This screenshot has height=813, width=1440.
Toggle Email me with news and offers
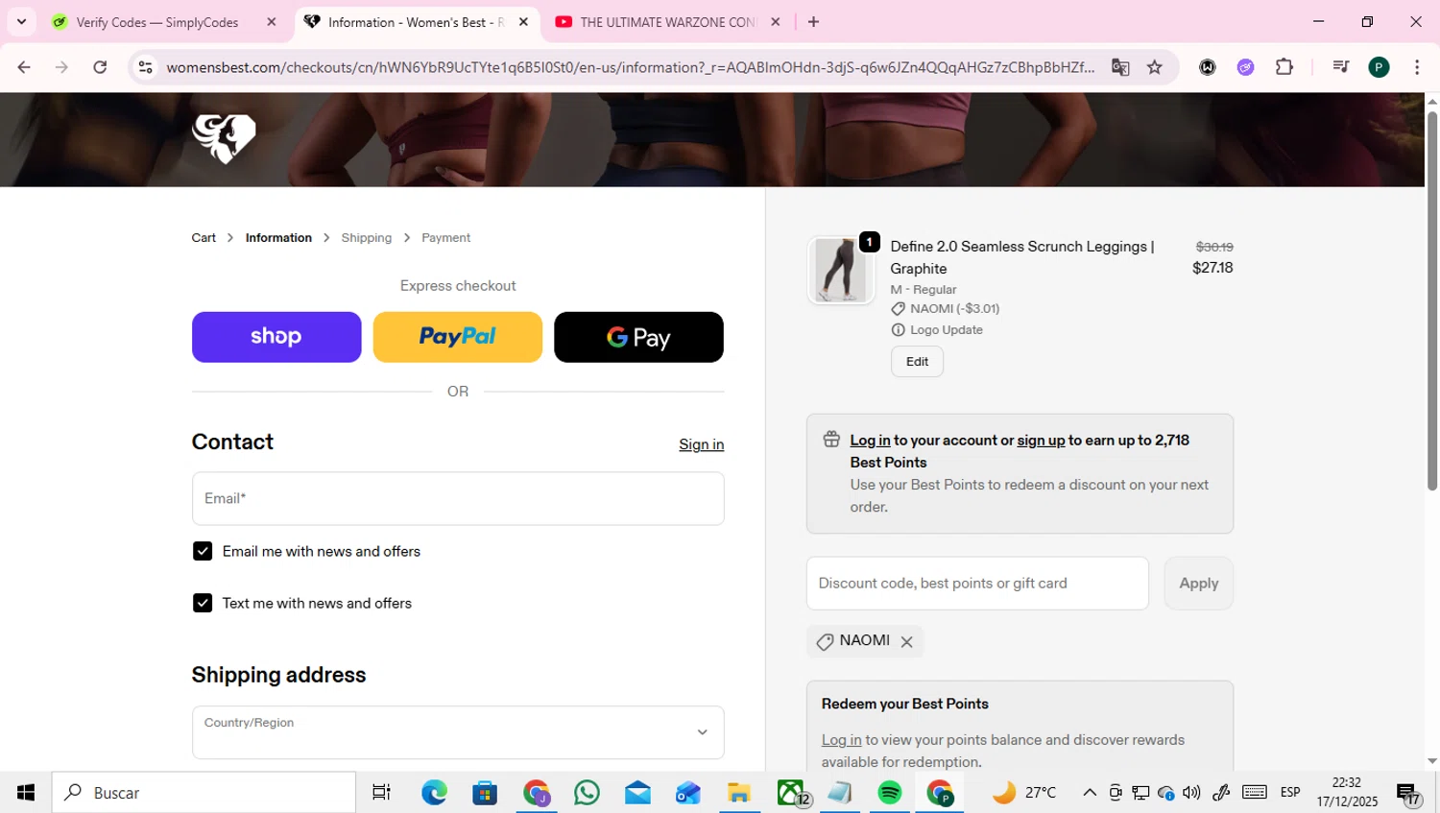pyautogui.click(x=203, y=551)
